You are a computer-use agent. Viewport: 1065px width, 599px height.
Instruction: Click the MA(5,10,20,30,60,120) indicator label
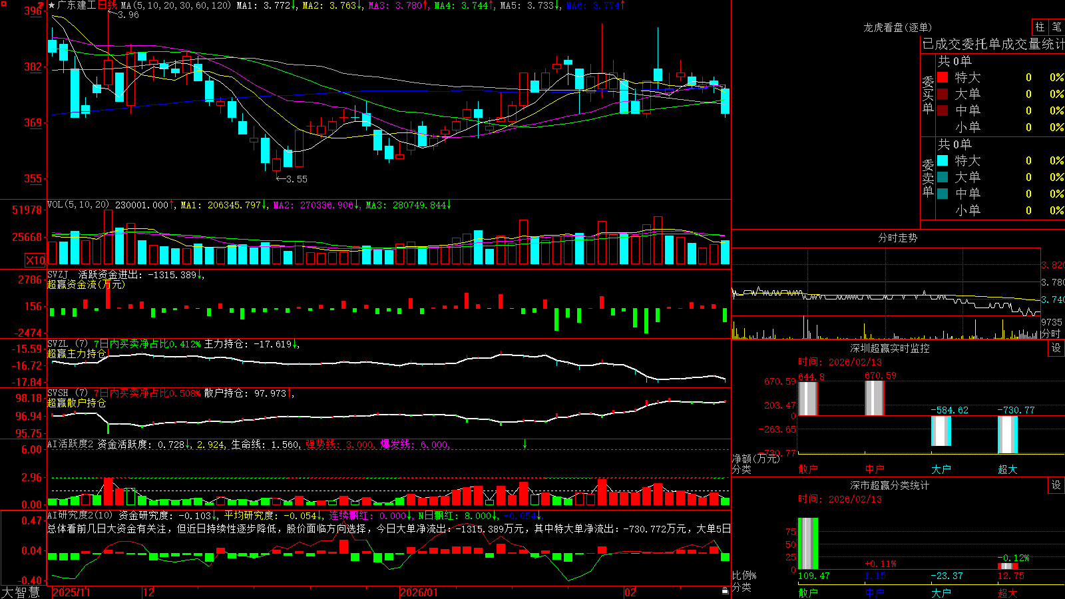coord(176,5)
